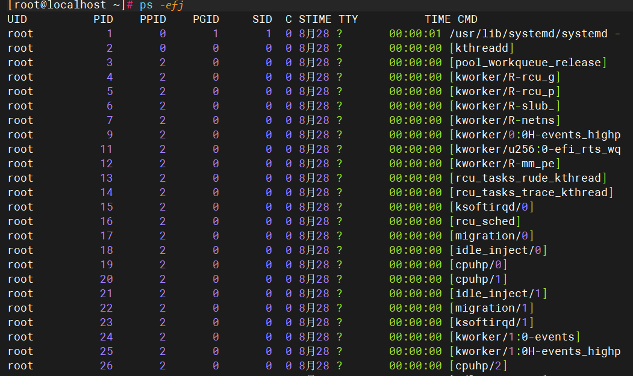This screenshot has width=633, height=376.
Task: Select the STIME column header
Action: (316, 19)
